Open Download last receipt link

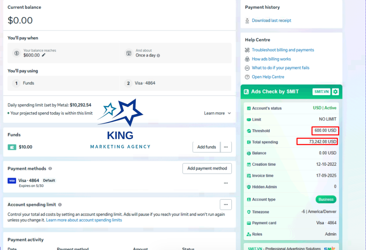pyautogui.click(x=271, y=21)
